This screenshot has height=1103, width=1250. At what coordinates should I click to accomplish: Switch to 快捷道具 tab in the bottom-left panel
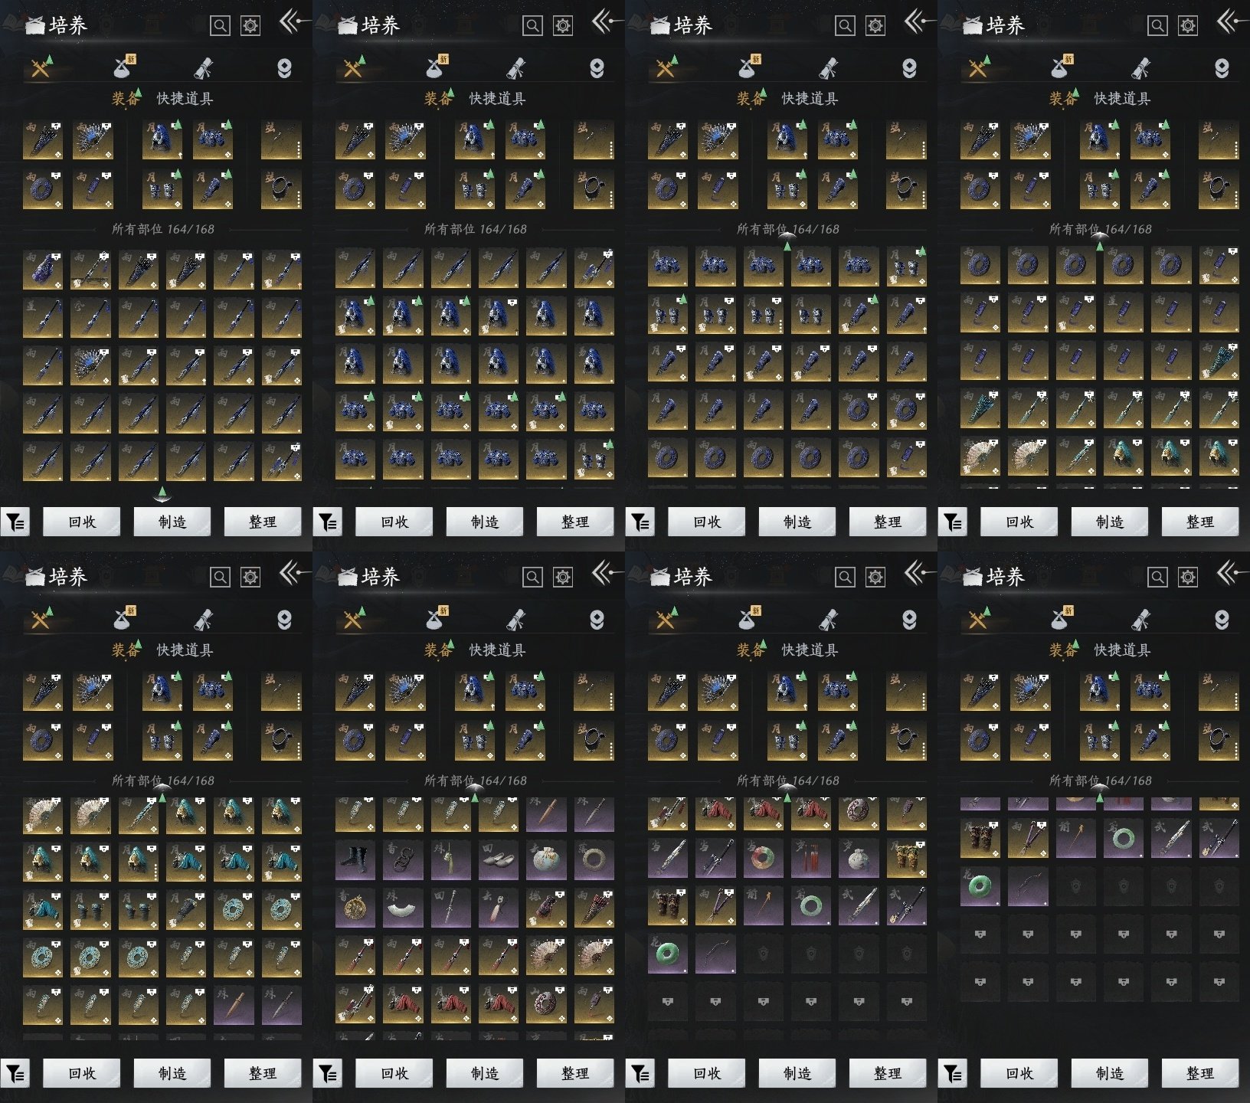[x=185, y=650]
